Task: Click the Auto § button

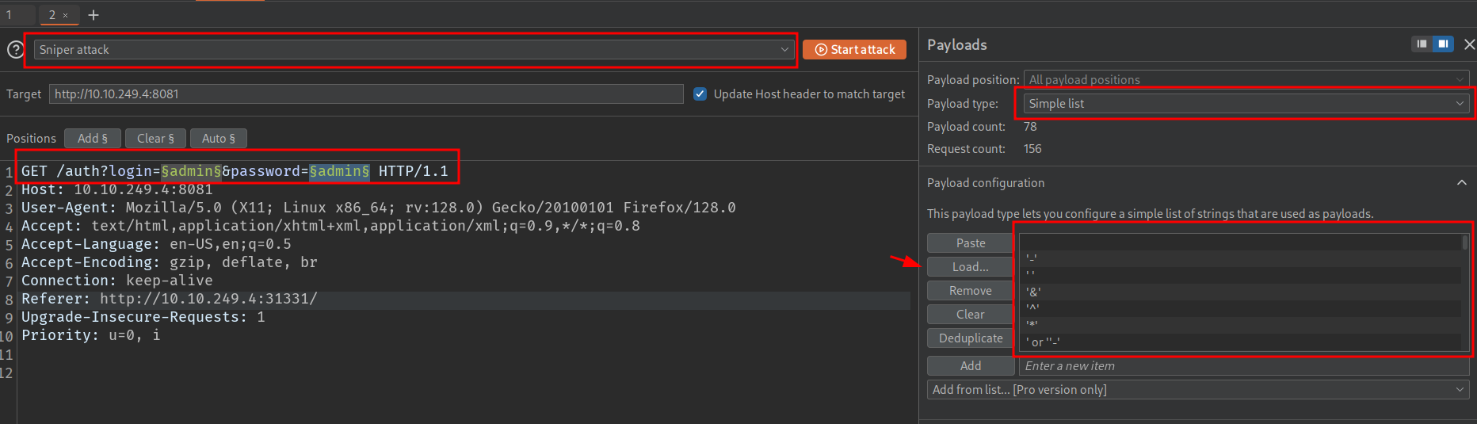Action: (218, 138)
